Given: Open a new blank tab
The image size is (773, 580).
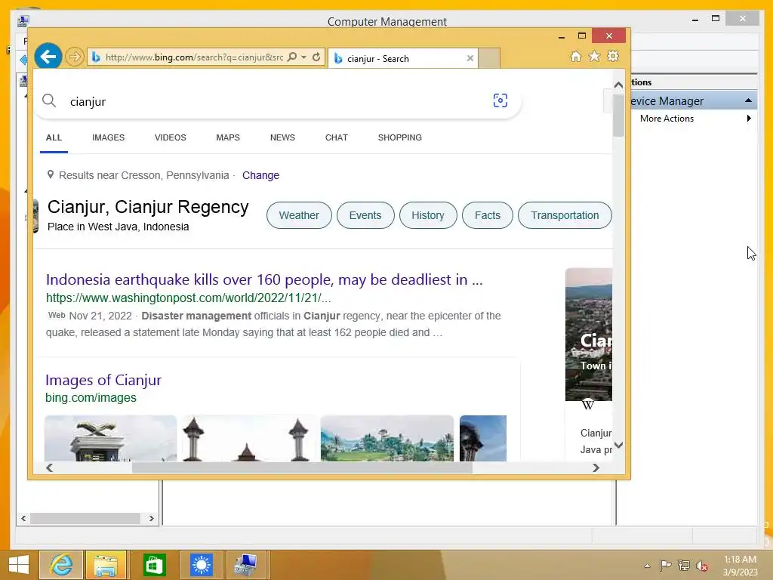Looking at the screenshot, I should point(489,58).
